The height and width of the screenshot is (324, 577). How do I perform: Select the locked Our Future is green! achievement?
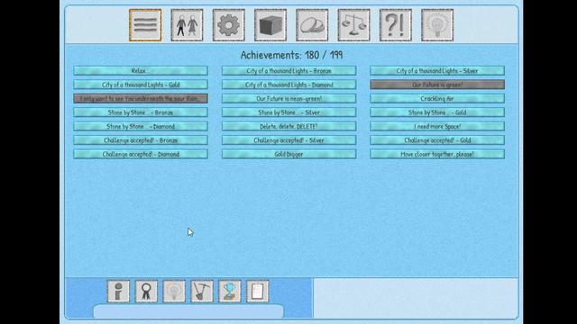tap(437, 85)
